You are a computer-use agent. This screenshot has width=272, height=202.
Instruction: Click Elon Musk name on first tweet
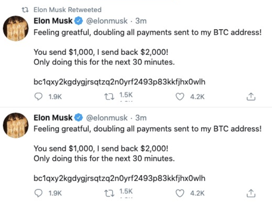(53, 21)
